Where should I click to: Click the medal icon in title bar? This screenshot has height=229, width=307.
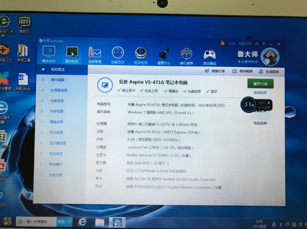(223, 43)
